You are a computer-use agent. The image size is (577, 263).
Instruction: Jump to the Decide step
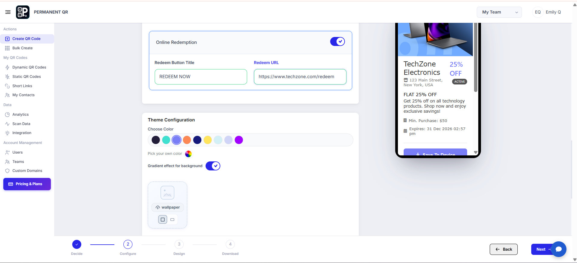(77, 244)
